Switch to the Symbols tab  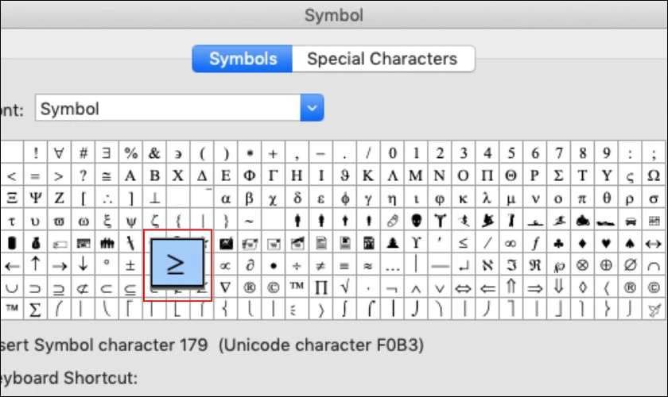(x=243, y=59)
